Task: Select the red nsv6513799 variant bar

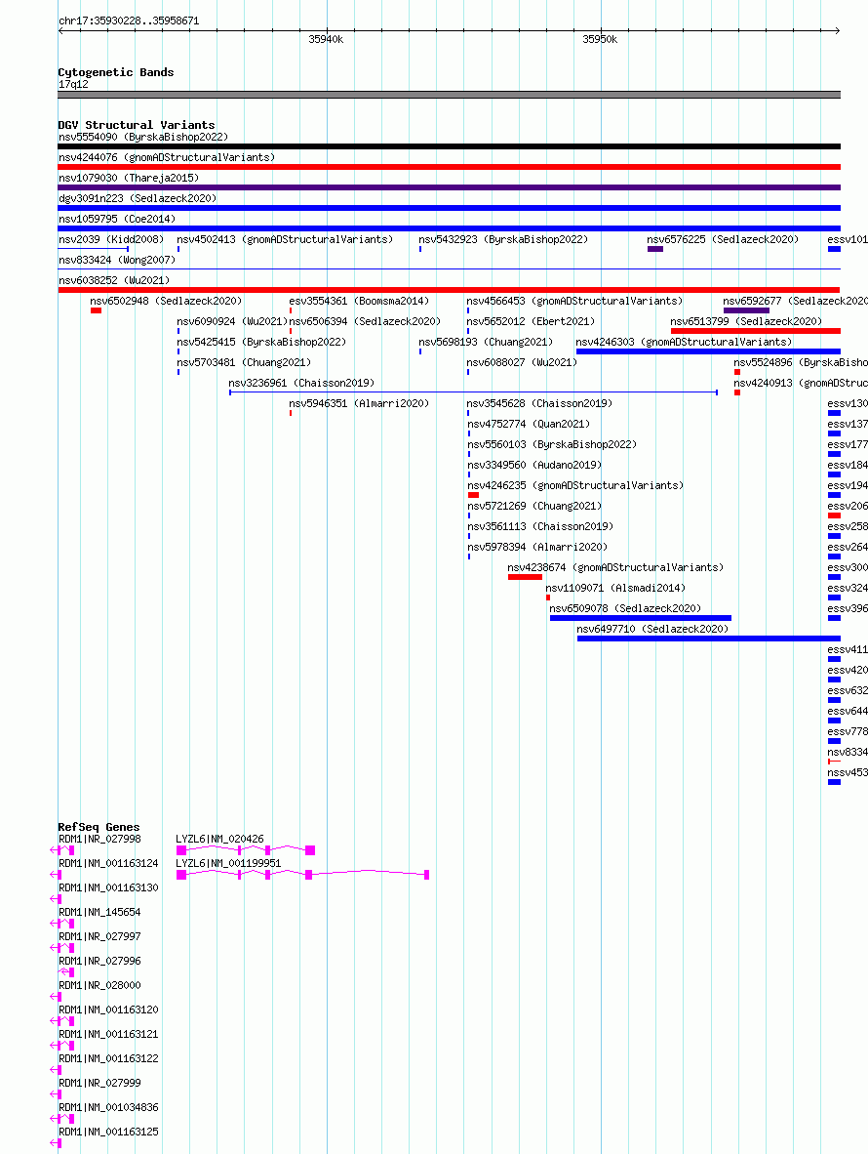Action: [756, 331]
